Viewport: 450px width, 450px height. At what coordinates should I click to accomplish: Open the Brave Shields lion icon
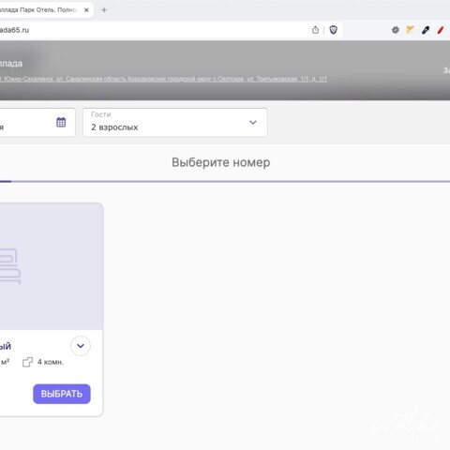333,30
